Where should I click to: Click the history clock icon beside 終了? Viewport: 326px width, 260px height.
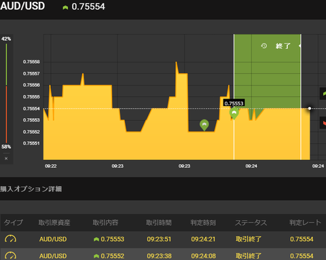[264, 46]
